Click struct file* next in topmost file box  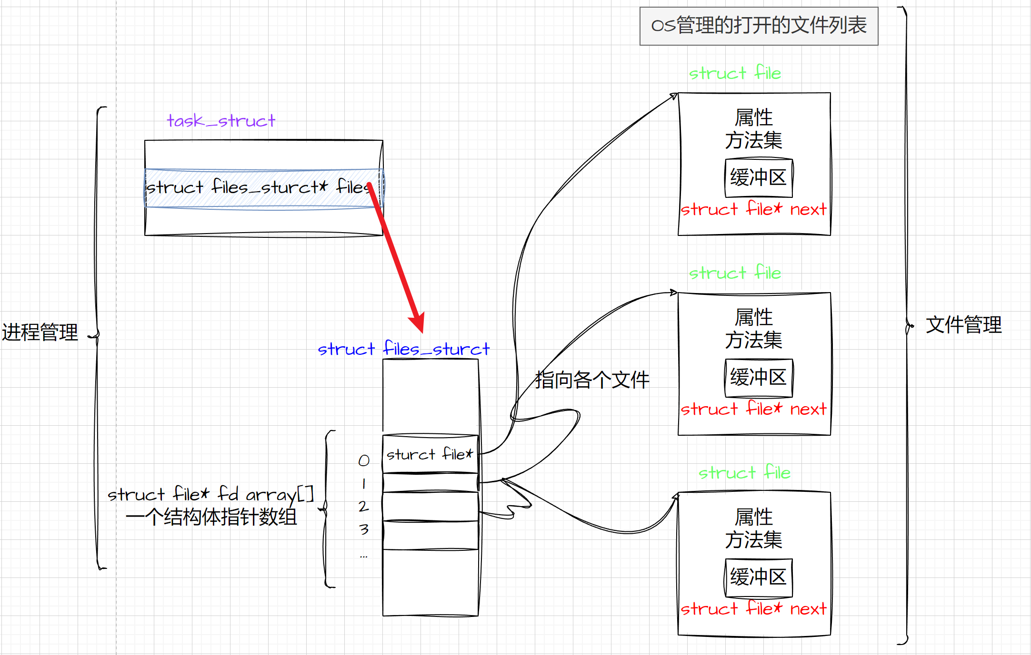point(754,209)
